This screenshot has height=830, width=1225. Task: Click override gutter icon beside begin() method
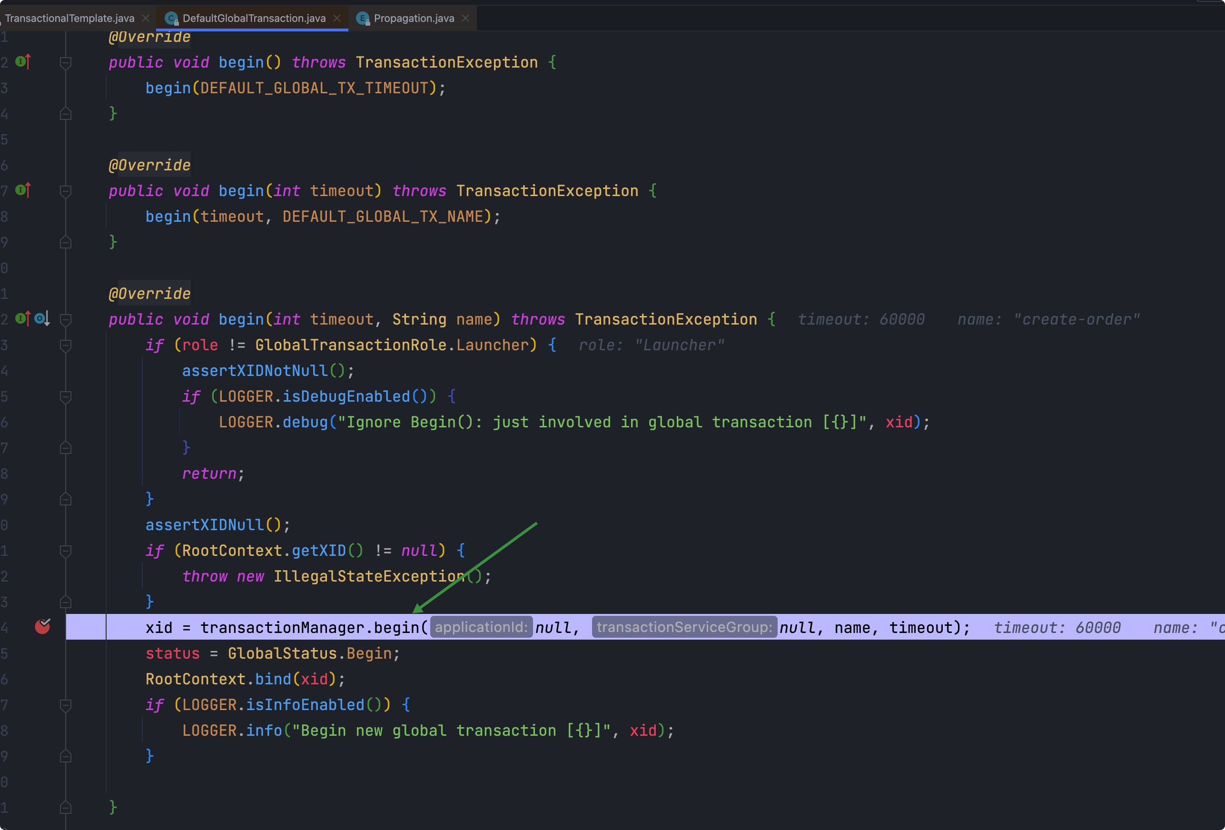(x=23, y=62)
